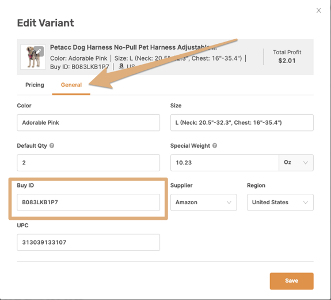This screenshot has width=331, height=300.
Task: Open the Region dropdown showing United States
Action: point(280,202)
